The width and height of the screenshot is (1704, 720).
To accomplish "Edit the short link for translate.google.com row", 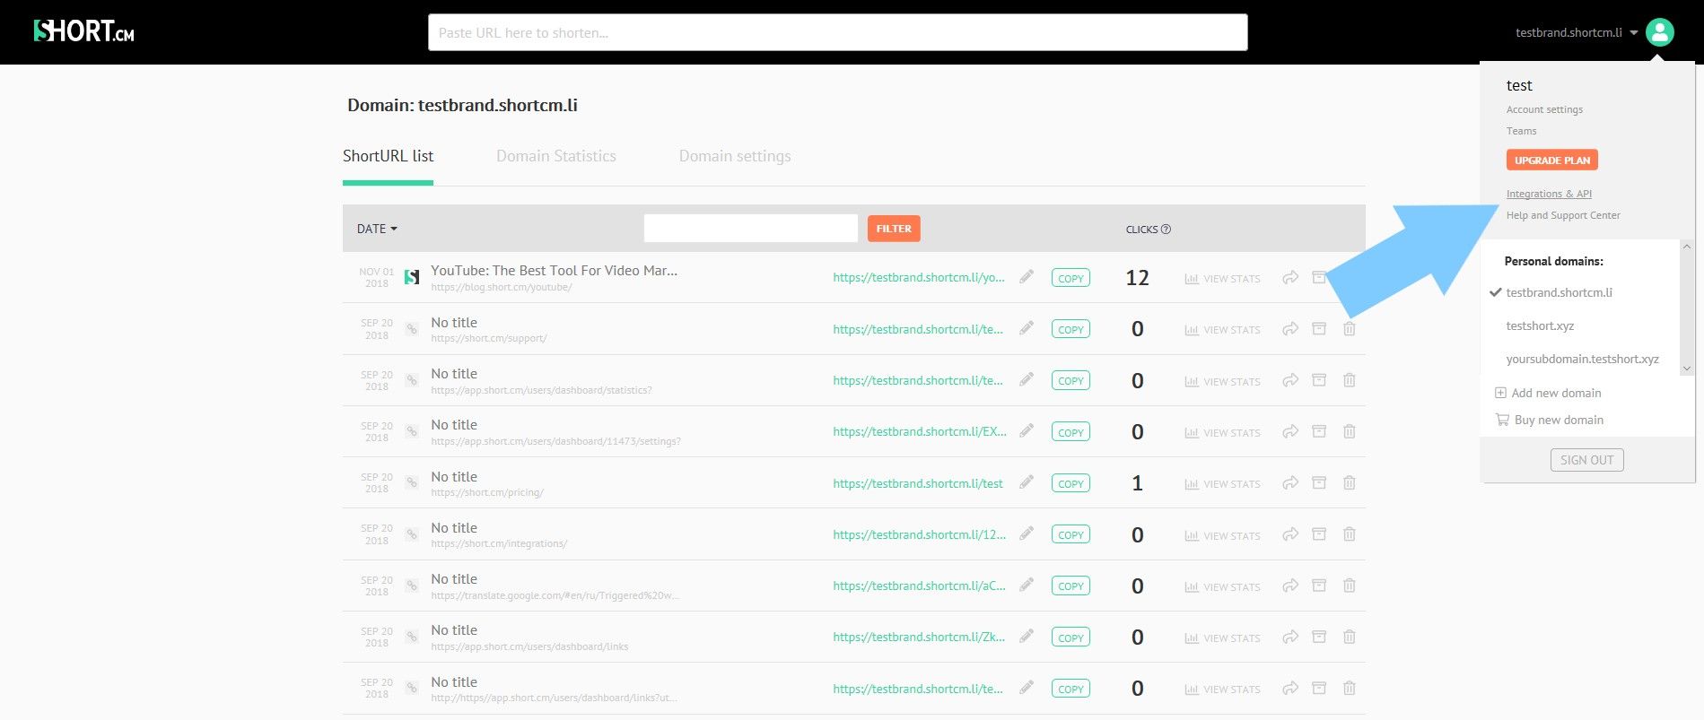I will coord(1027,586).
